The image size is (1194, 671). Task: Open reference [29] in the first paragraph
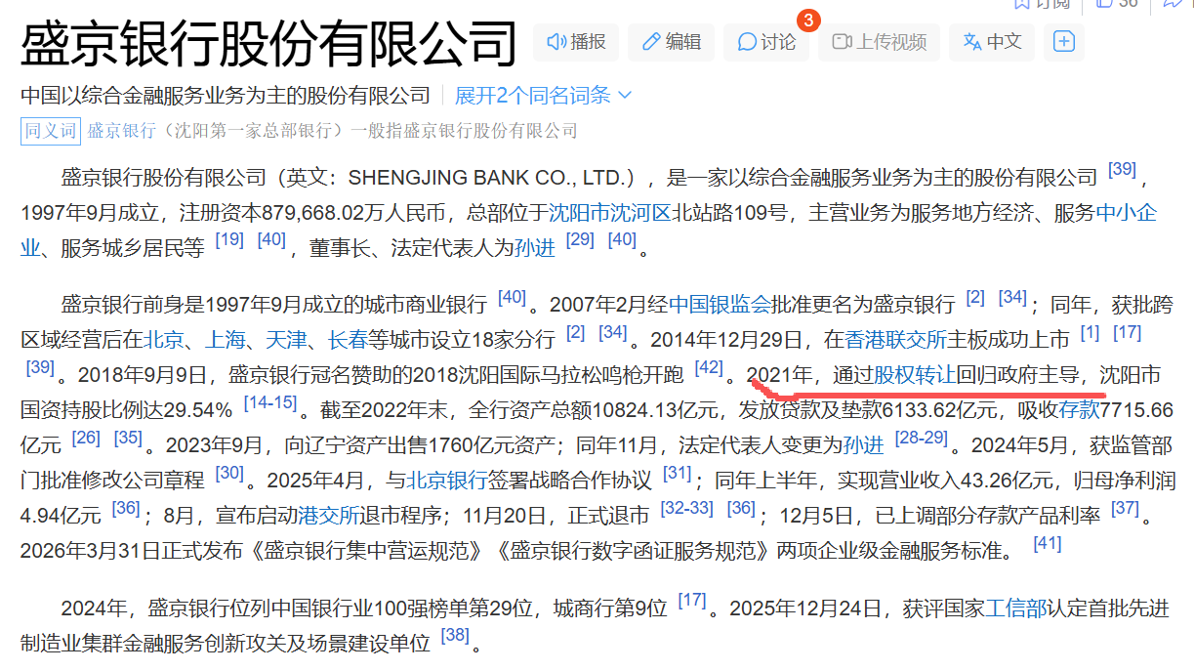(x=580, y=239)
